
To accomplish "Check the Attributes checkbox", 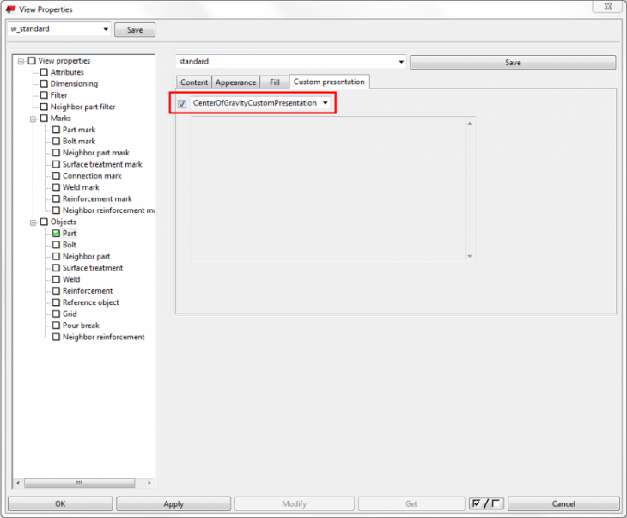I will (44, 72).
